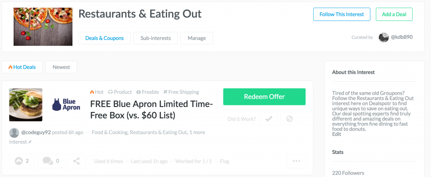Open comments bubble on the deal
The height and width of the screenshot is (177, 431).
(51, 161)
